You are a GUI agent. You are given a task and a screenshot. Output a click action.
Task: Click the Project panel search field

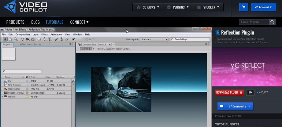[x=22, y=71]
